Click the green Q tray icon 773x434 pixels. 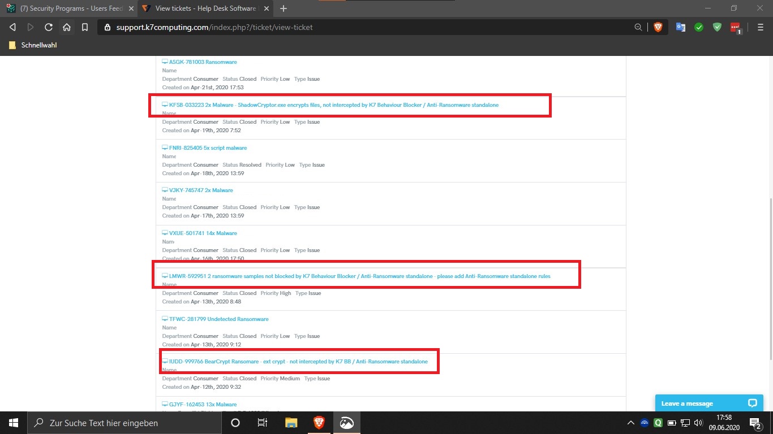pyautogui.click(x=658, y=423)
